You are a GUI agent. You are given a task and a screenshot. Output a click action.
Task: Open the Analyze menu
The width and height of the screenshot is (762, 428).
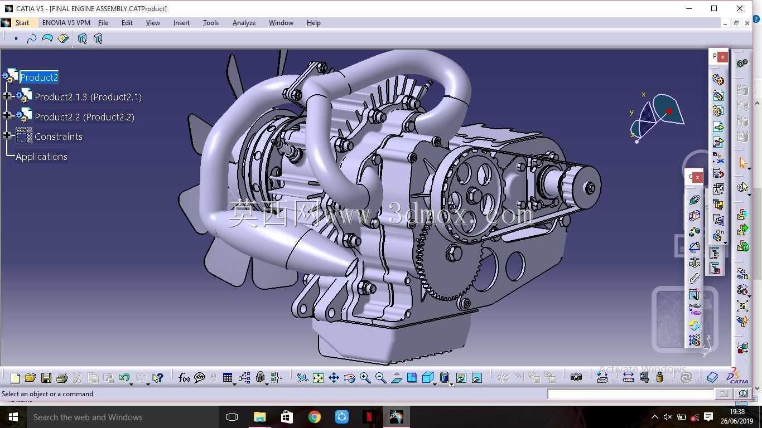(x=244, y=23)
